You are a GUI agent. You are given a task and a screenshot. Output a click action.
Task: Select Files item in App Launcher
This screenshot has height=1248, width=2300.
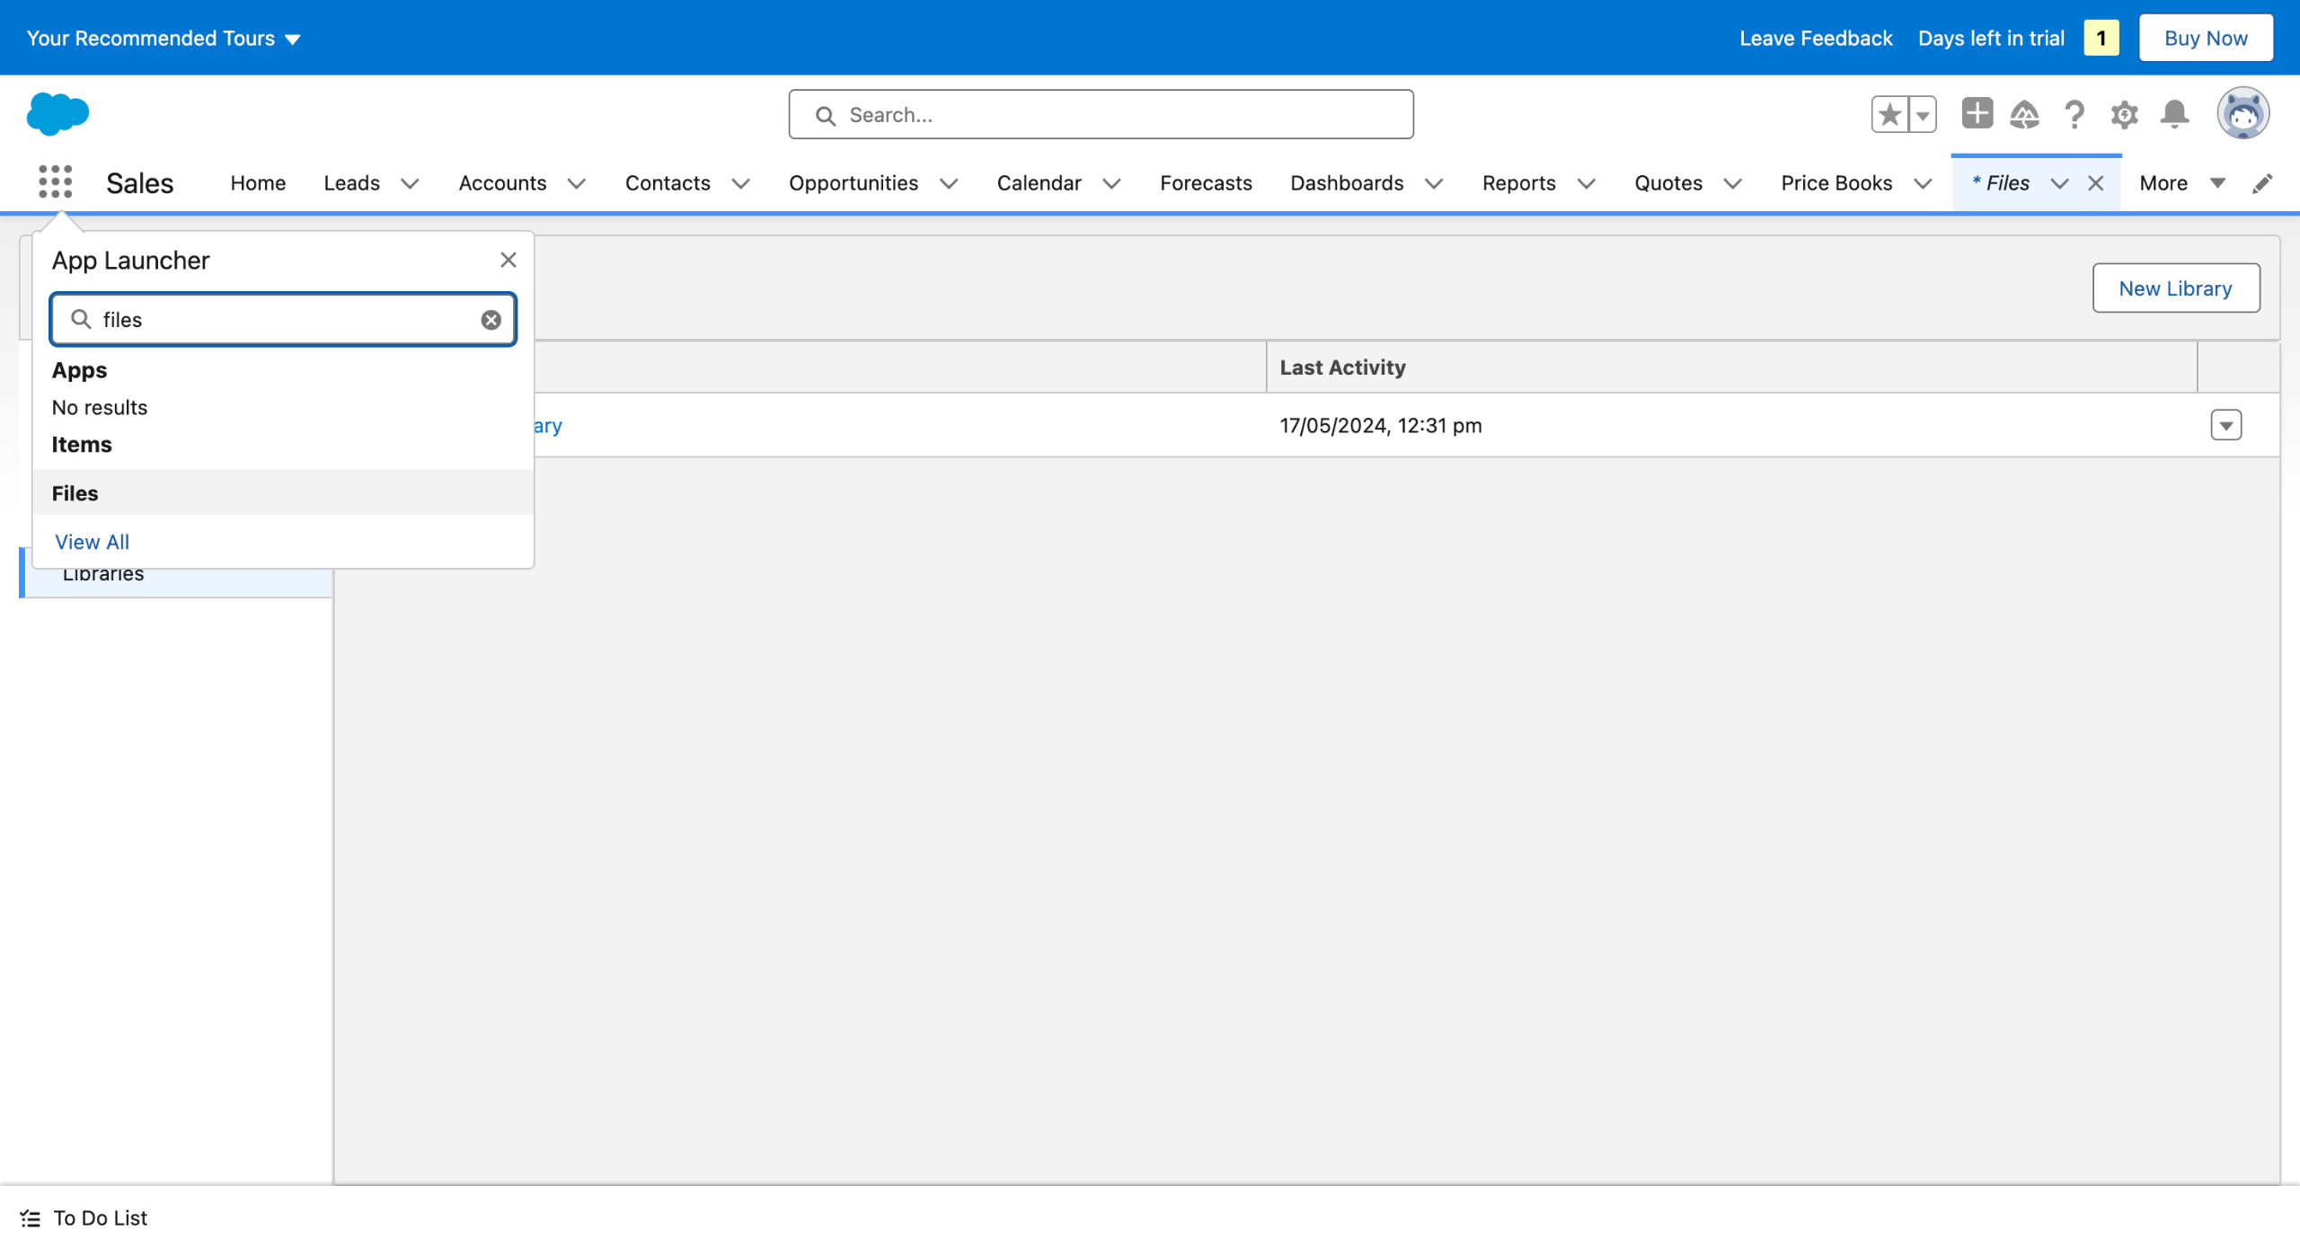[283, 492]
